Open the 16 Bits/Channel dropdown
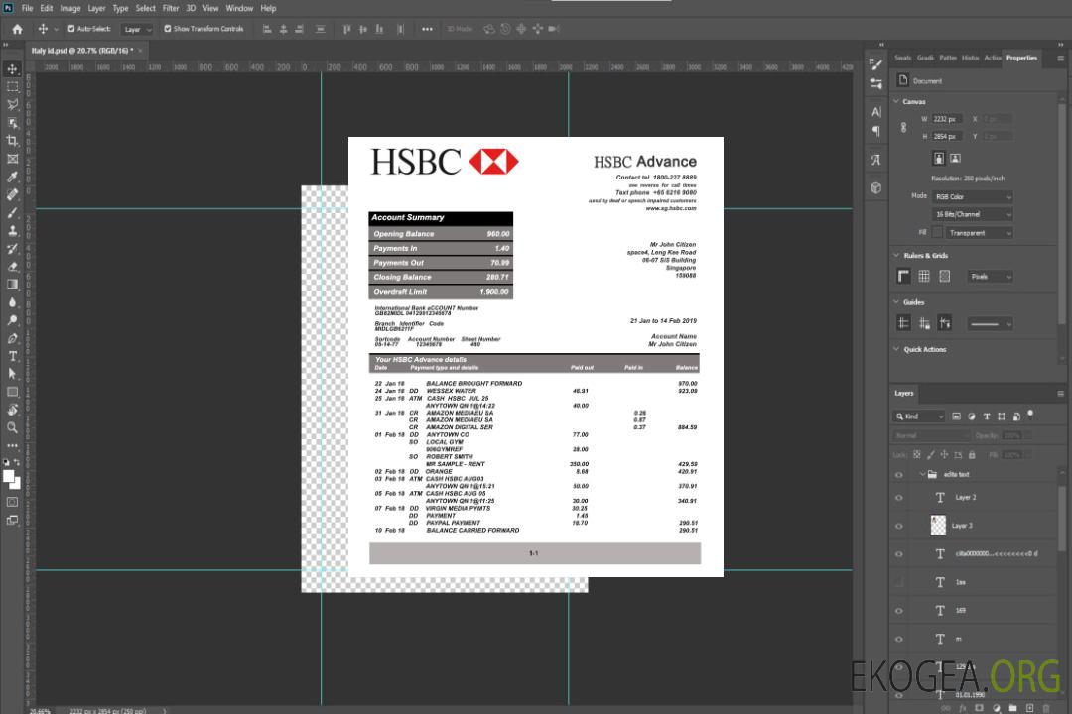The width and height of the screenshot is (1072, 714). coord(973,214)
